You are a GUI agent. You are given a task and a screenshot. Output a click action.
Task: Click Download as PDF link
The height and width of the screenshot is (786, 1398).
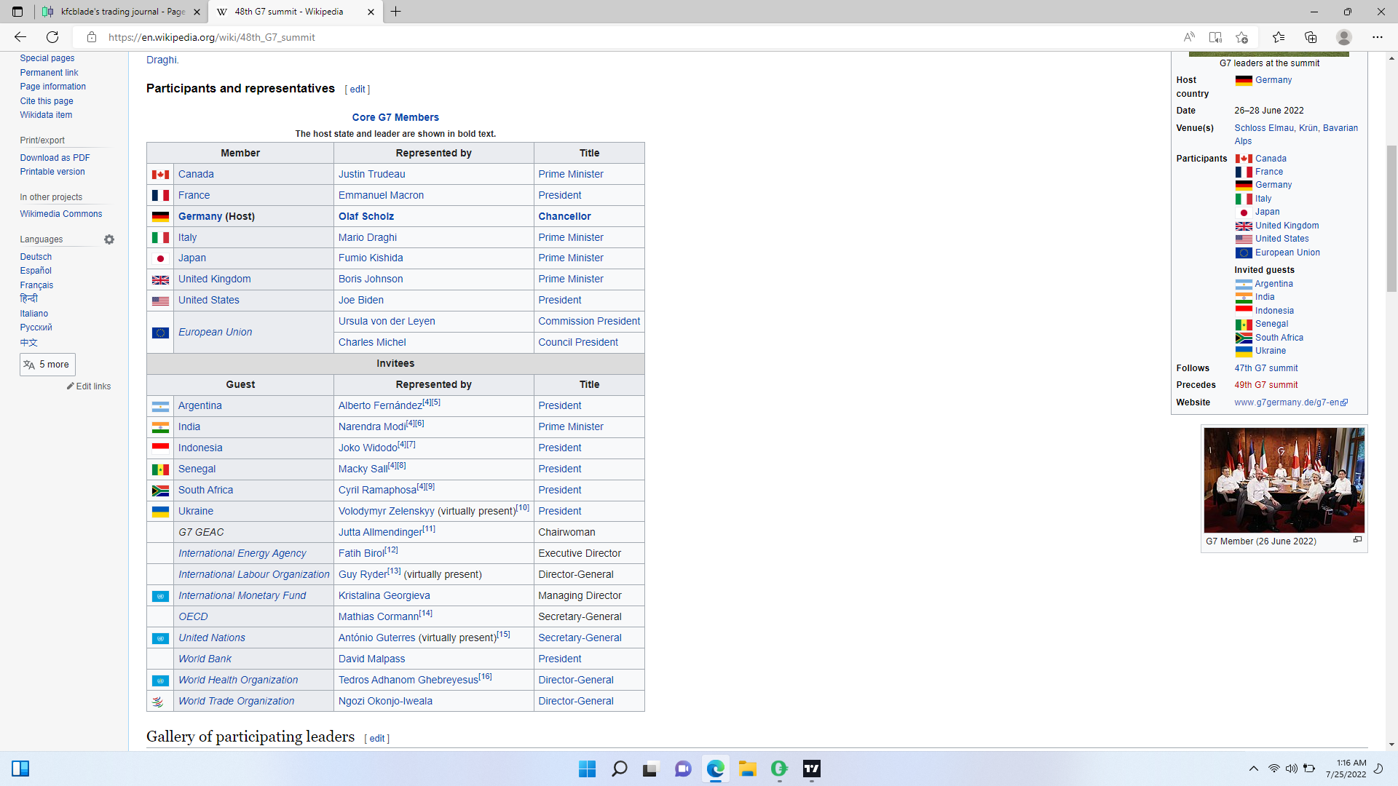tap(55, 158)
